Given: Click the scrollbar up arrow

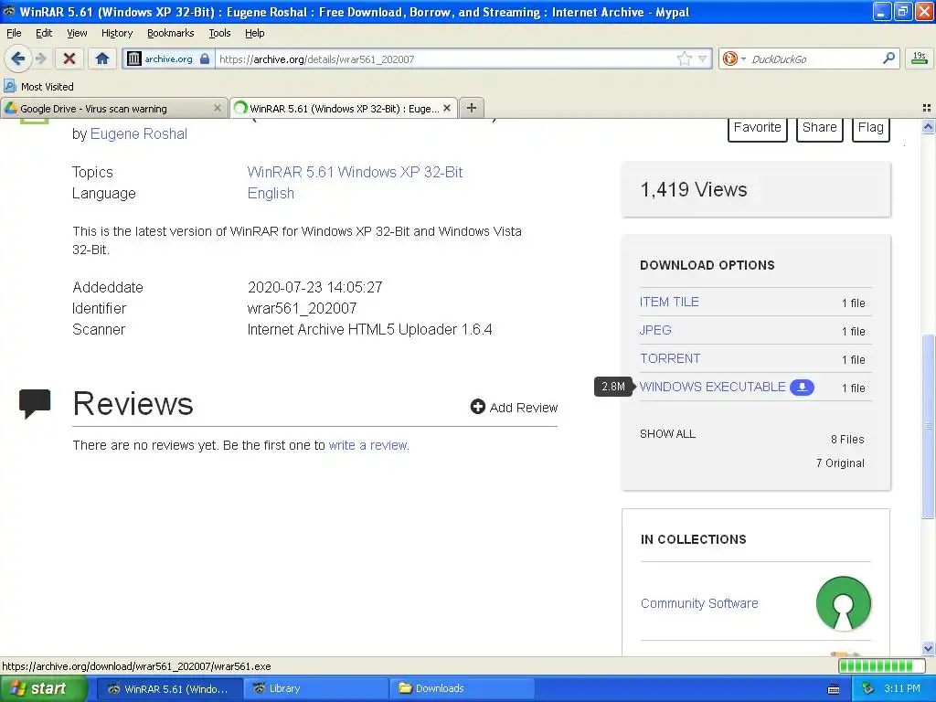Looking at the screenshot, I should (x=928, y=126).
